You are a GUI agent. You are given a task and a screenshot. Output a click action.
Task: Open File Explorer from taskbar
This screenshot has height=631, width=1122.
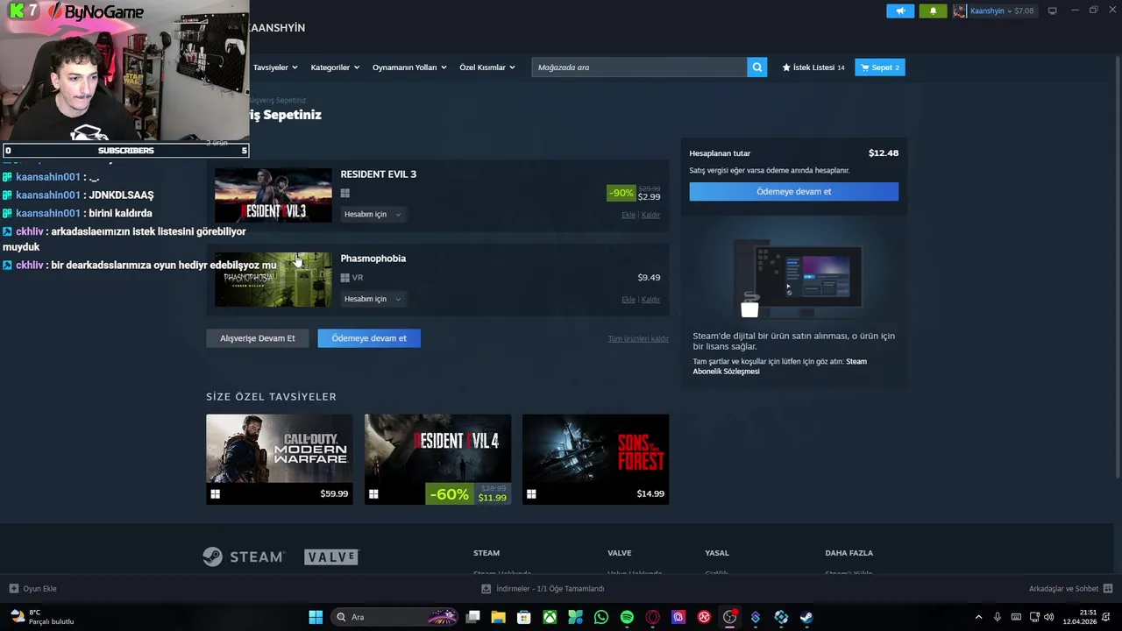498,617
